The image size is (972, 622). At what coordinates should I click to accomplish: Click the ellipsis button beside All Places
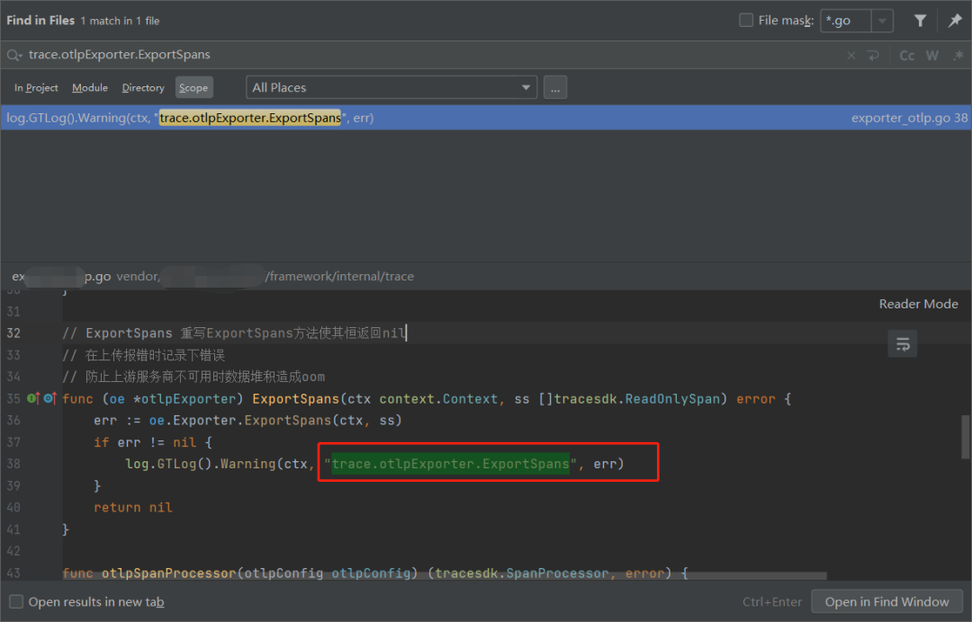(x=554, y=87)
